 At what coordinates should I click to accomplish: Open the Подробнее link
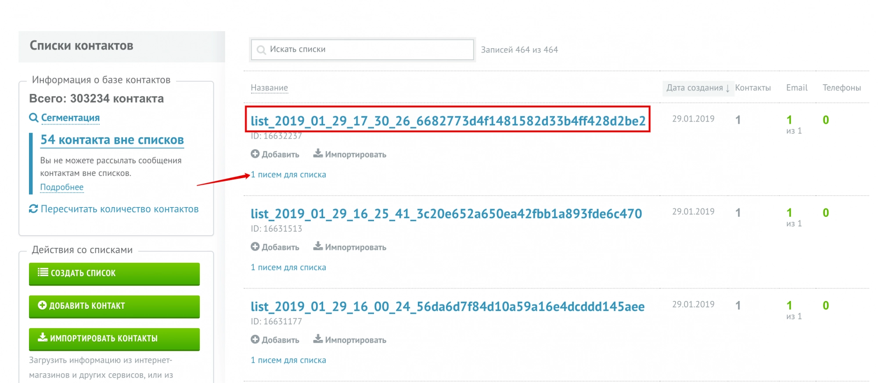pyautogui.click(x=62, y=187)
